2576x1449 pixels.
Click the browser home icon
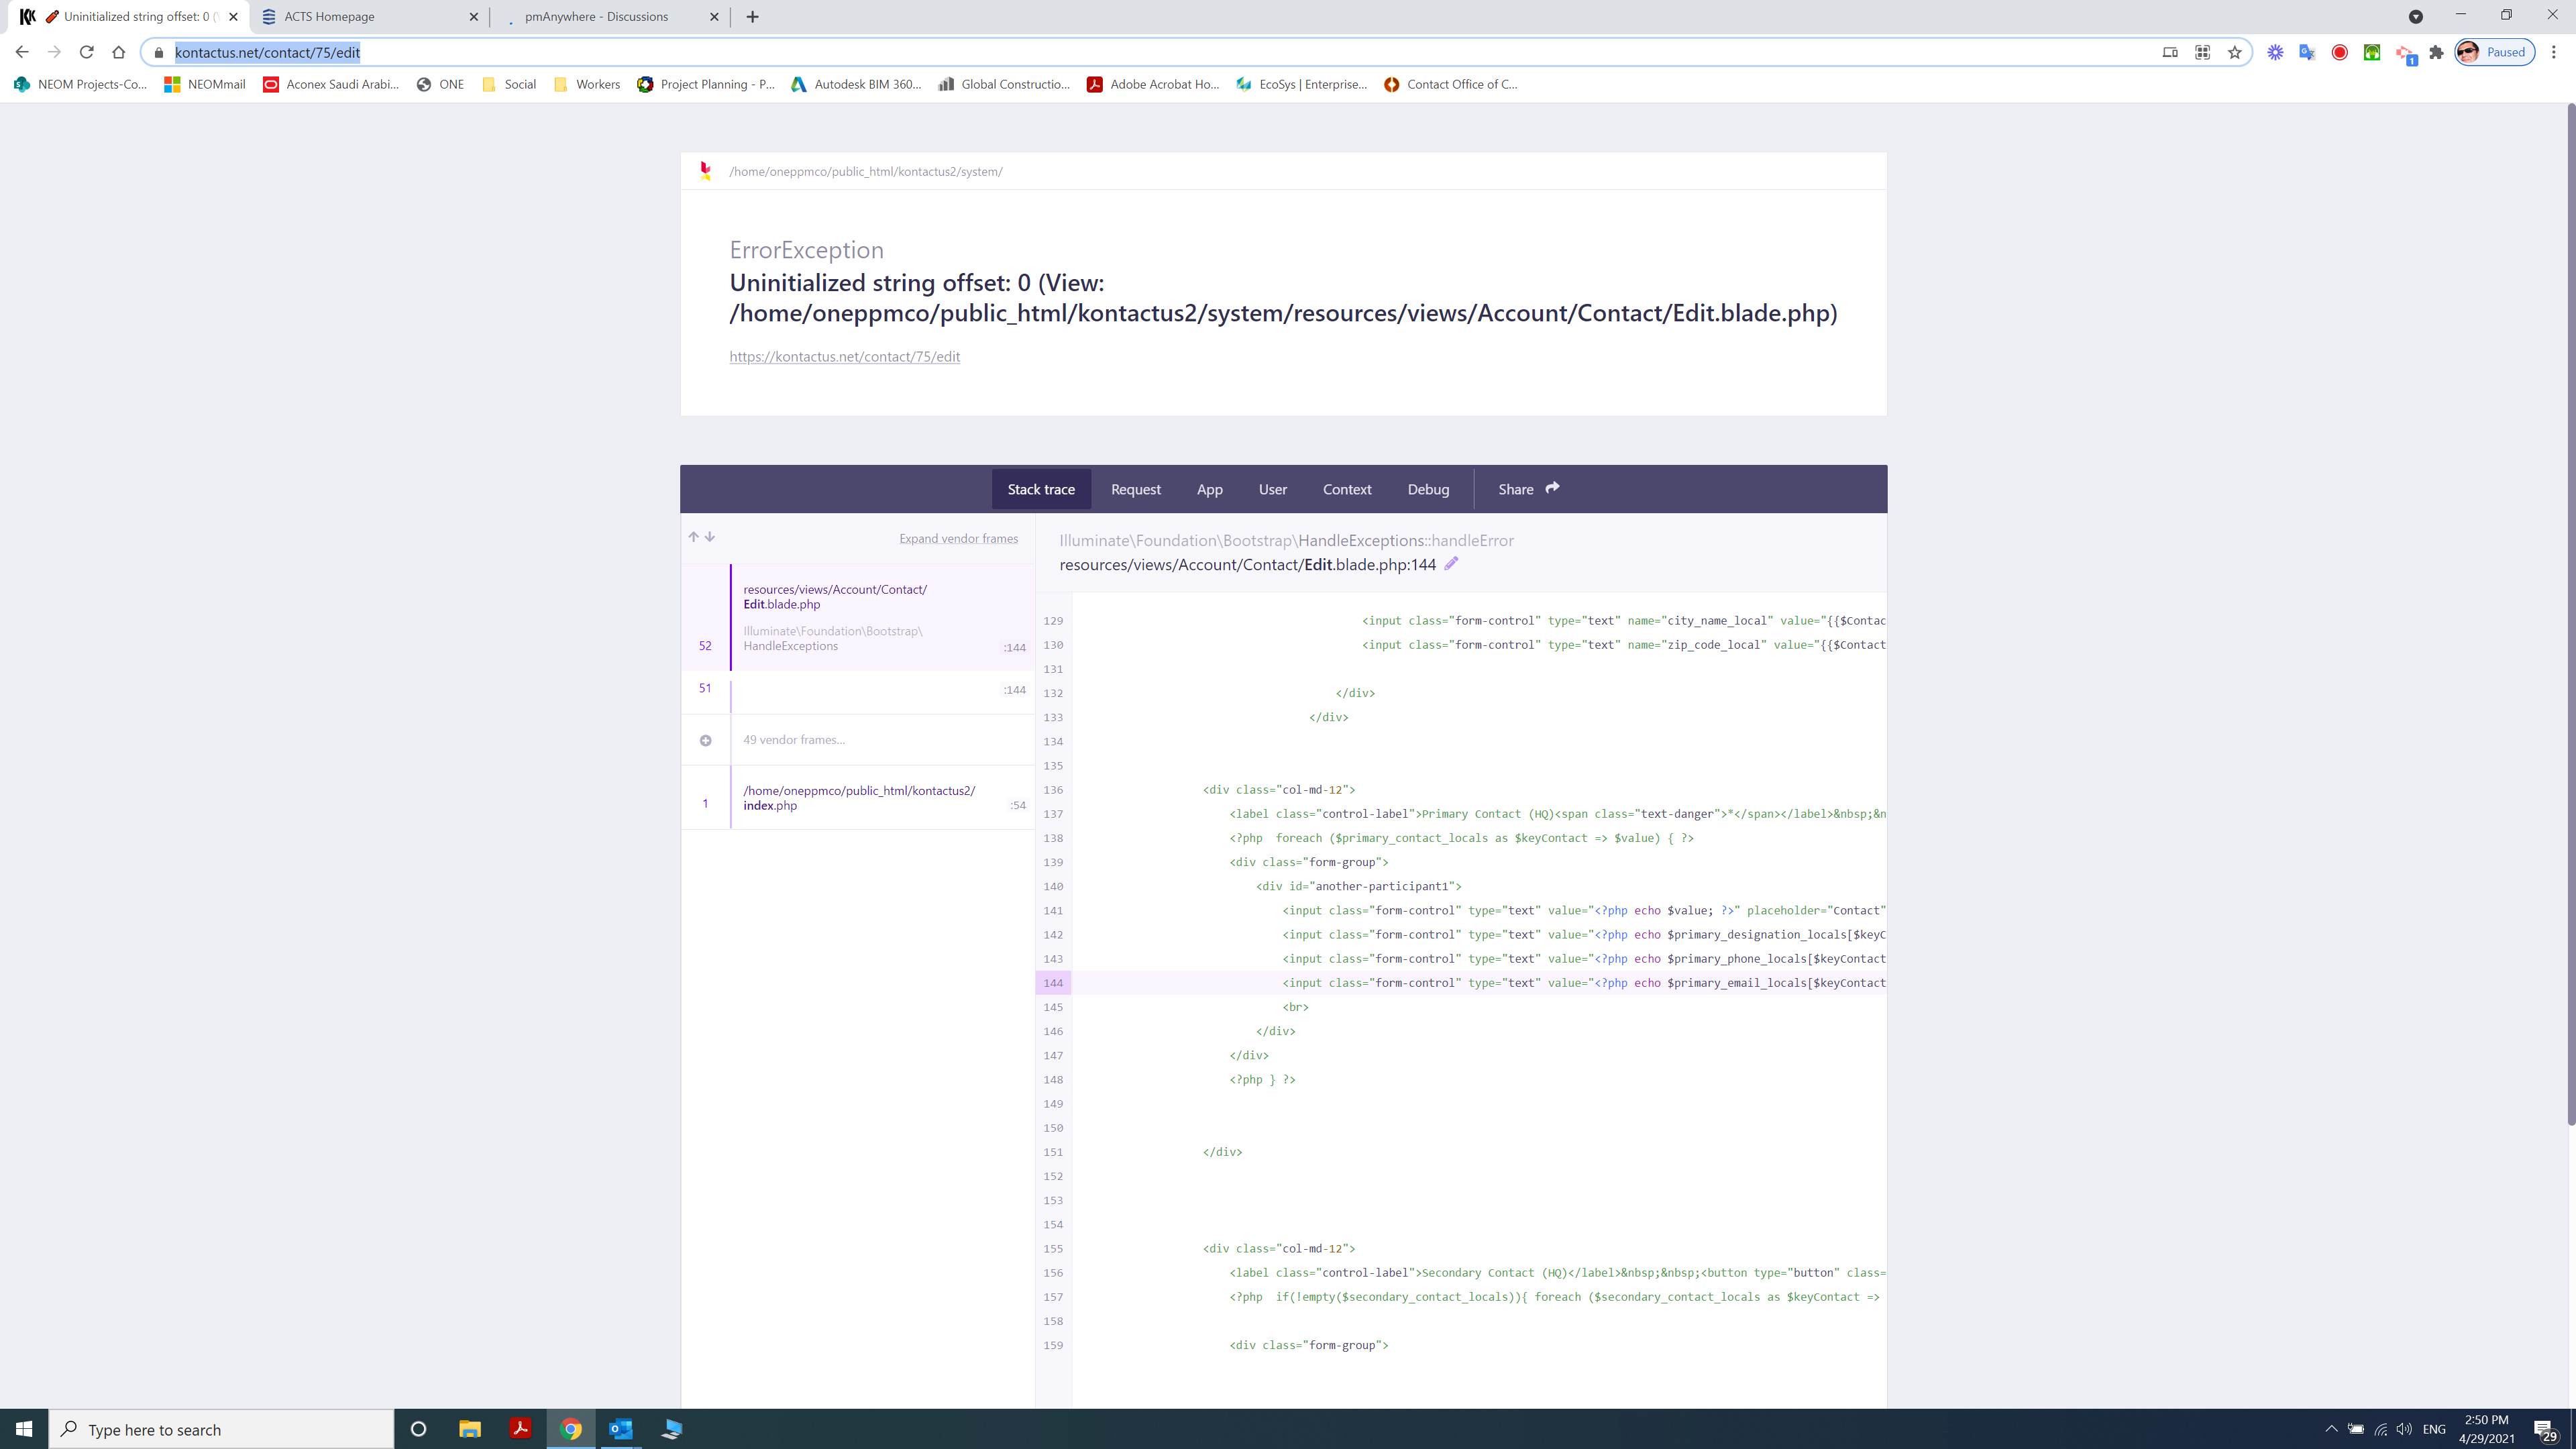tap(119, 52)
